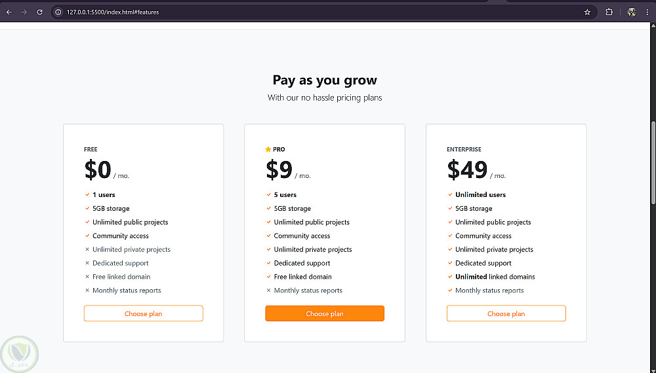Bookmark this page with the star icon
This screenshot has height=373, width=656.
click(x=587, y=12)
